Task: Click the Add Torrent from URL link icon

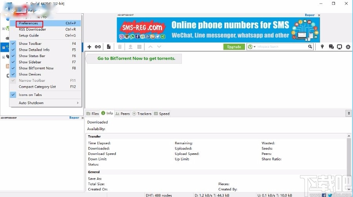Action: click(x=98, y=47)
